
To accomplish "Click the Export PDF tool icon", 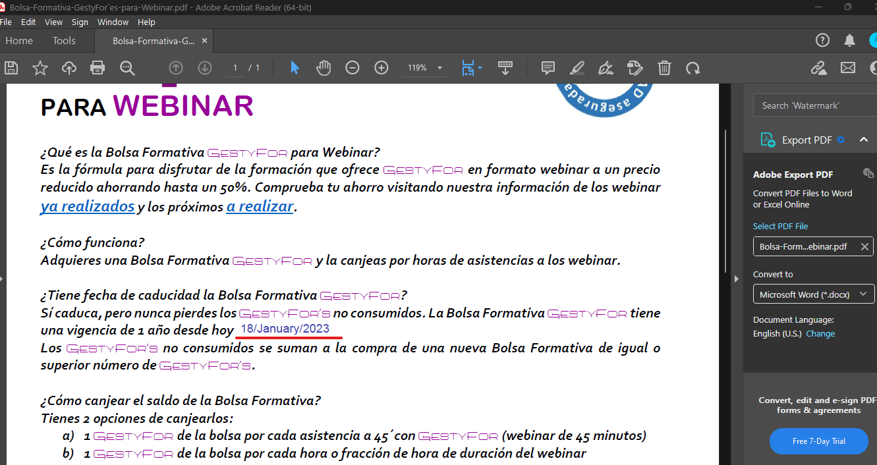I will [x=768, y=140].
